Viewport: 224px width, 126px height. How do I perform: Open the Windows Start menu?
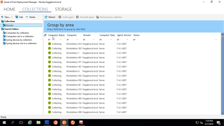[x=4, y=122]
